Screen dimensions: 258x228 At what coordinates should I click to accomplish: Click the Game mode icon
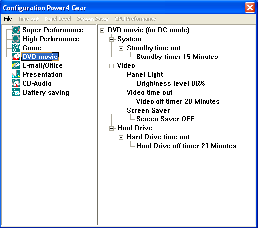tap(16, 48)
